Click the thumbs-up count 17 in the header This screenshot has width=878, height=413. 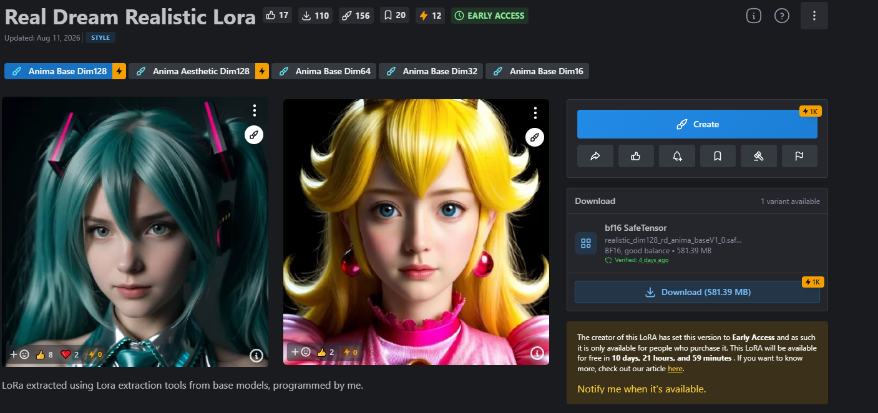point(277,15)
